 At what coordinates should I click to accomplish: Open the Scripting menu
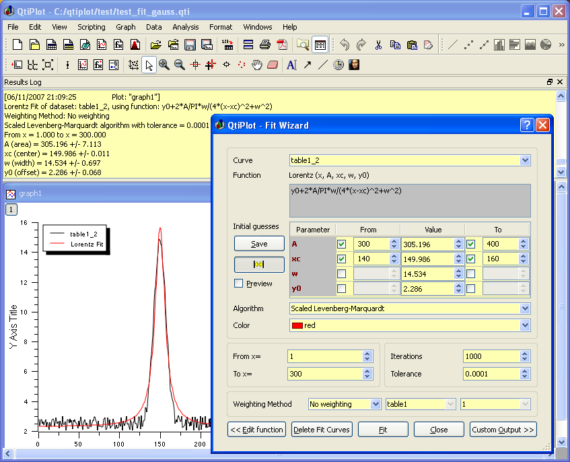point(92,27)
